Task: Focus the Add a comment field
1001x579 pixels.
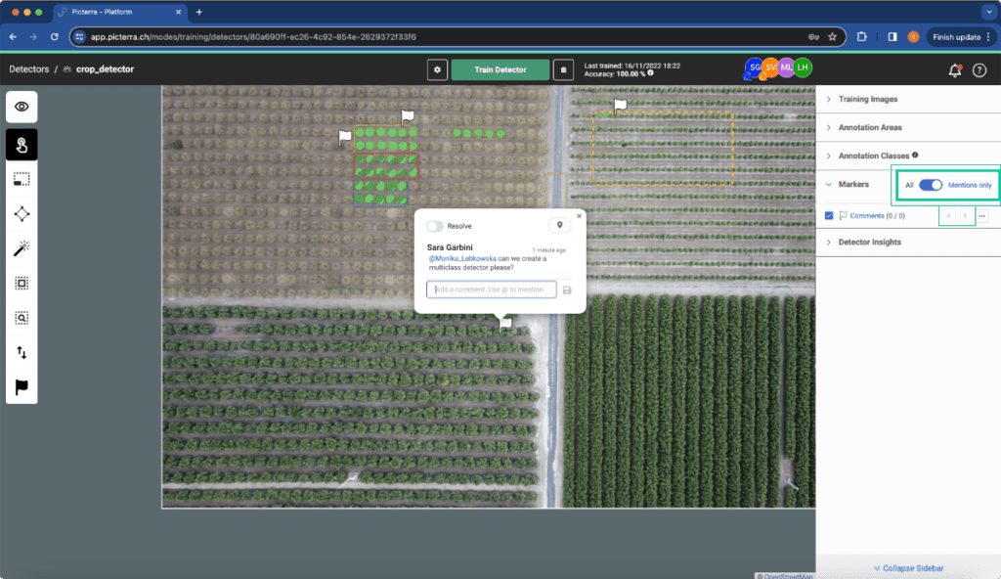Action: coord(491,289)
